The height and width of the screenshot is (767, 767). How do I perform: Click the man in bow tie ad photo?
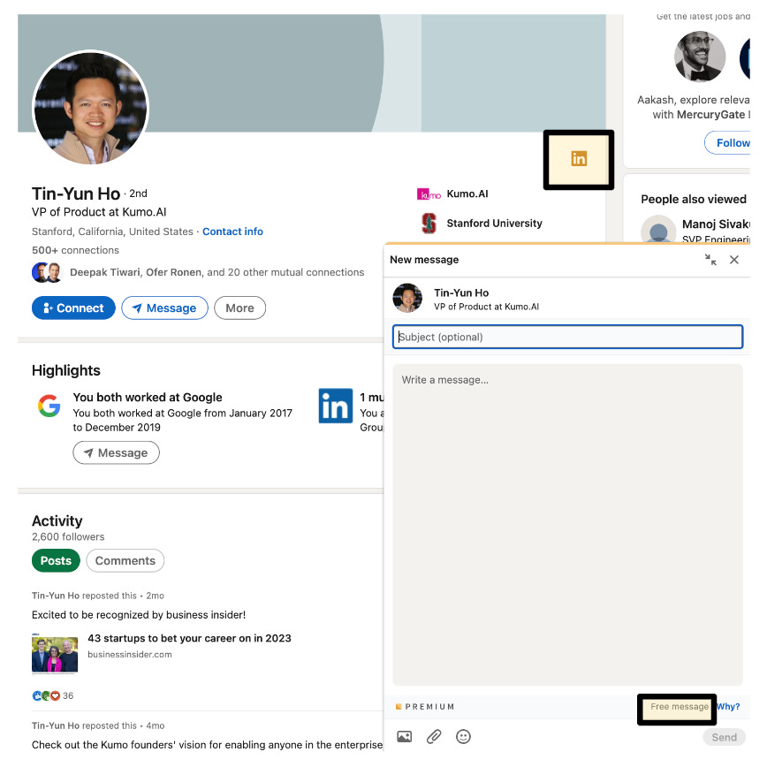(700, 57)
